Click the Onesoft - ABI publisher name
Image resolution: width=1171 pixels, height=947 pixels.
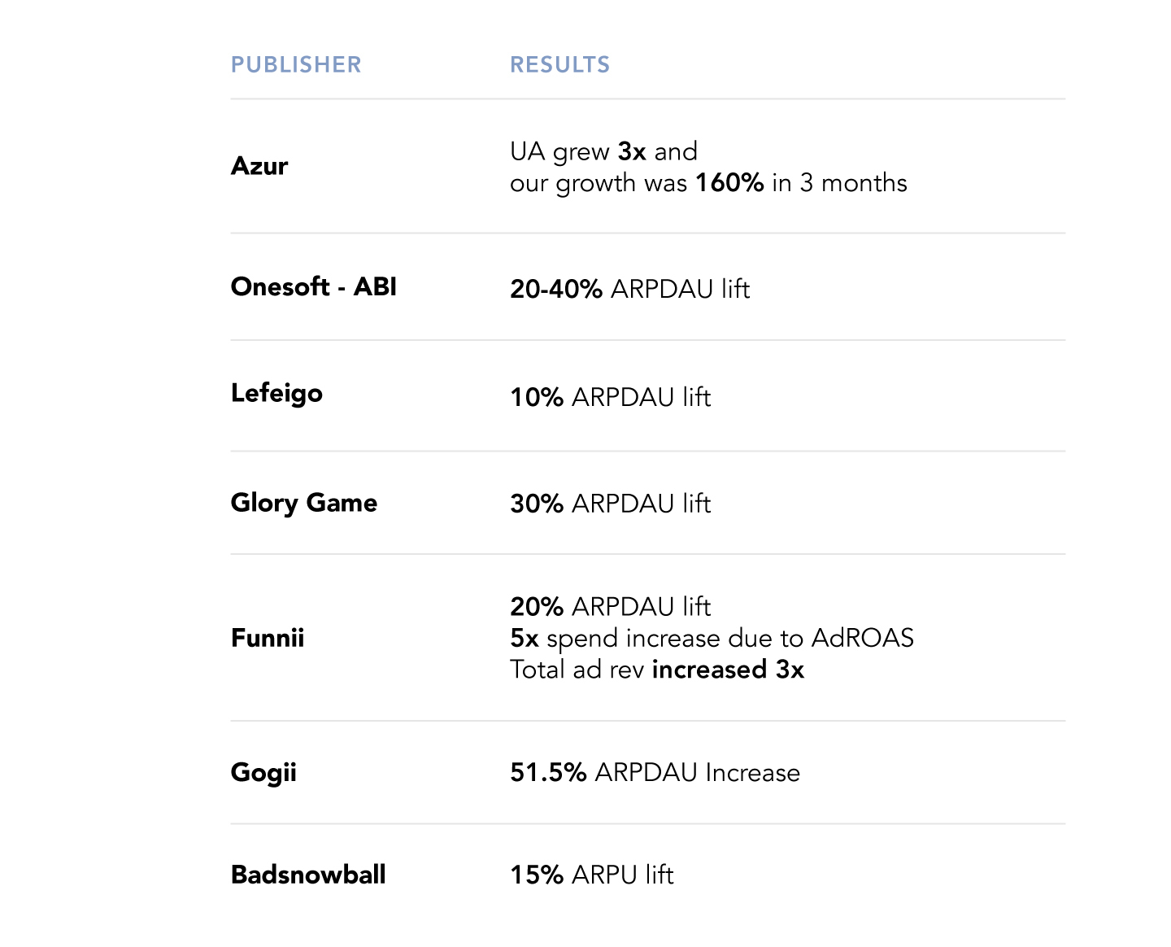pos(313,286)
